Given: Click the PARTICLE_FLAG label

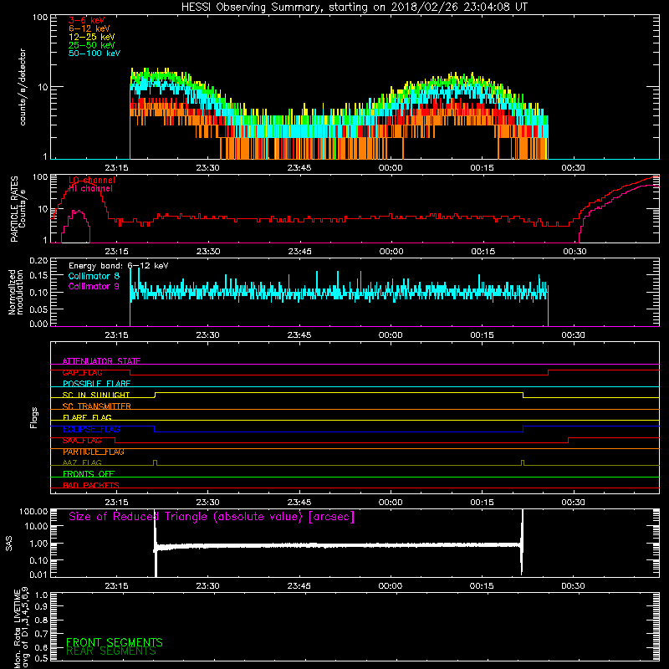Looking at the screenshot, I should [94, 452].
